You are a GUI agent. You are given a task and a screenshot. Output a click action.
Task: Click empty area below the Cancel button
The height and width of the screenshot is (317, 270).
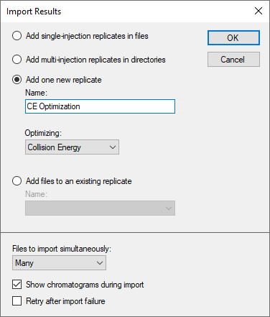click(x=233, y=120)
